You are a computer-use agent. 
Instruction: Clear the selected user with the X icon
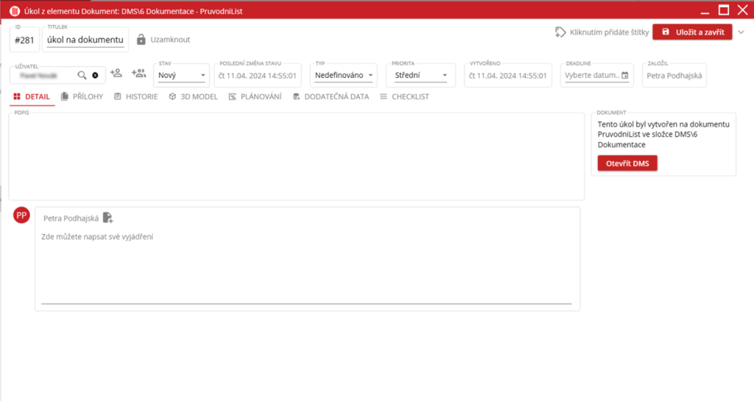point(95,75)
